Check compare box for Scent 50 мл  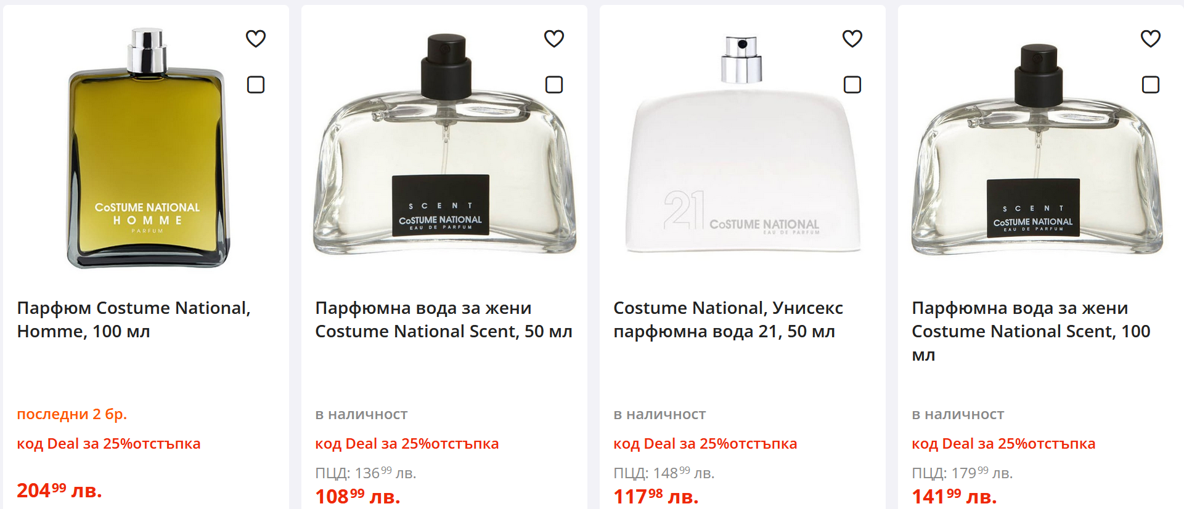(554, 84)
